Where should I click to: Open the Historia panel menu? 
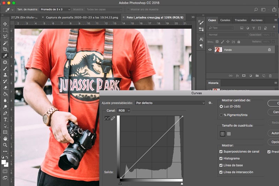276,83
